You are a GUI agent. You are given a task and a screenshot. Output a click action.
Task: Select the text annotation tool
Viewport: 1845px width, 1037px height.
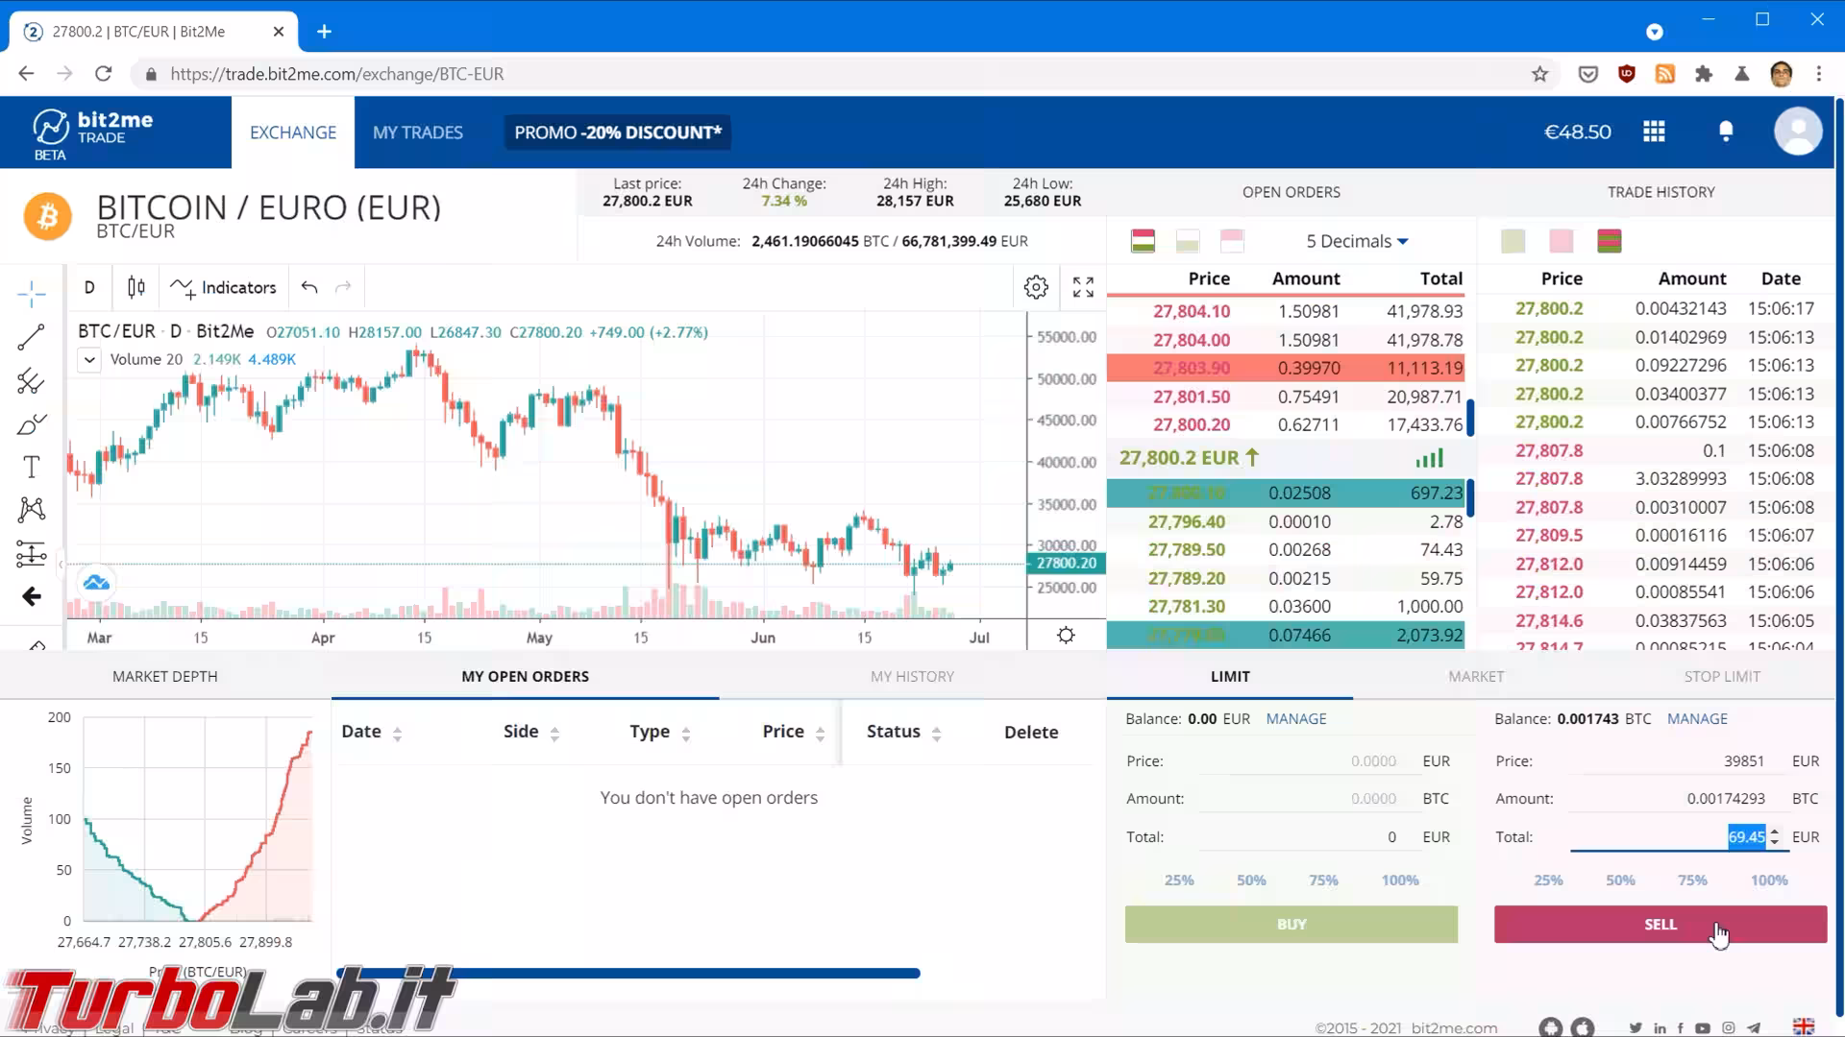point(31,468)
